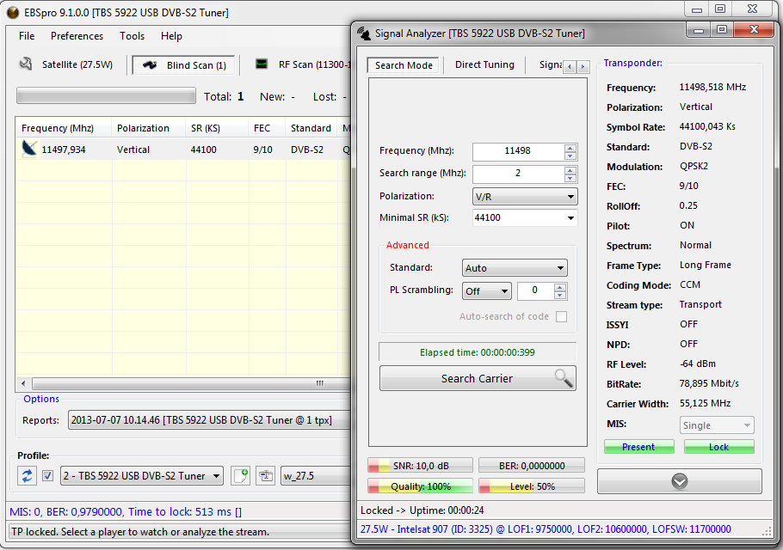Switch to the Direct Tuning tab
783x550 pixels.
pos(484,64)
